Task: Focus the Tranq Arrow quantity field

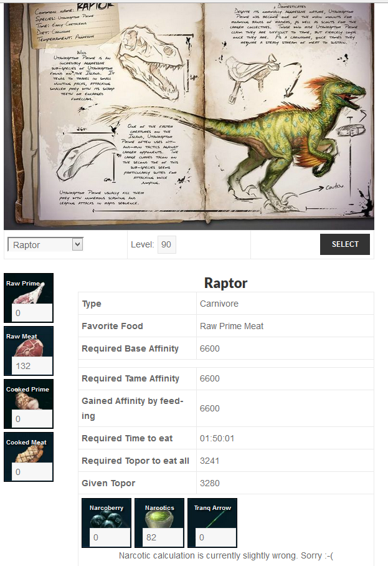Action: 216,537
